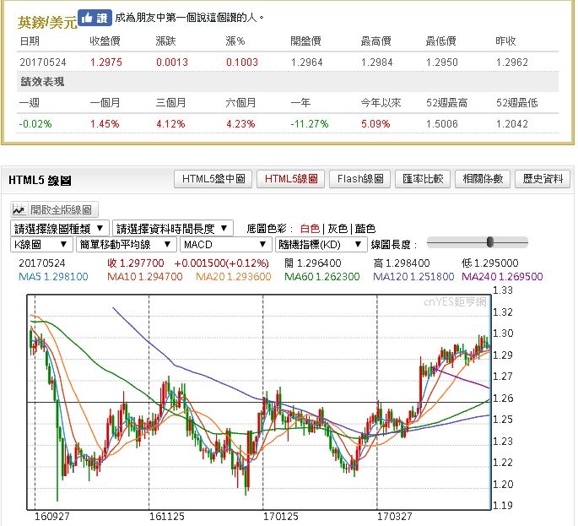Viewport: 578px width, 526px height.
Task: Click the Facebook like thumbs-up button
Action: coord(95,18)
